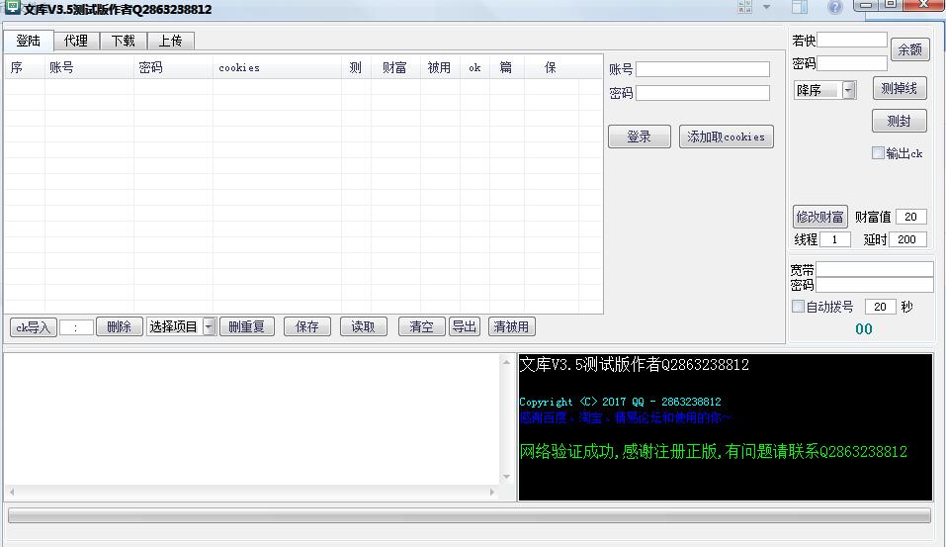The image size is (946, 547).
Task: Click the log box scroll left arrow
Action: [x=12, y=492]
